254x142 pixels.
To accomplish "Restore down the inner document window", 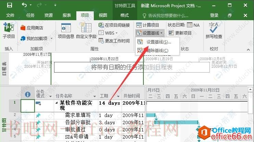I will [x=230, y=15].
